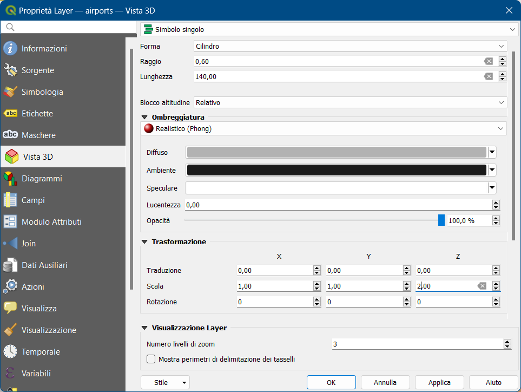Open the Simbolo singolo renderer dropdown
Image resolution: width=521 pixels, height=392 pixels.
click(329, 30)
